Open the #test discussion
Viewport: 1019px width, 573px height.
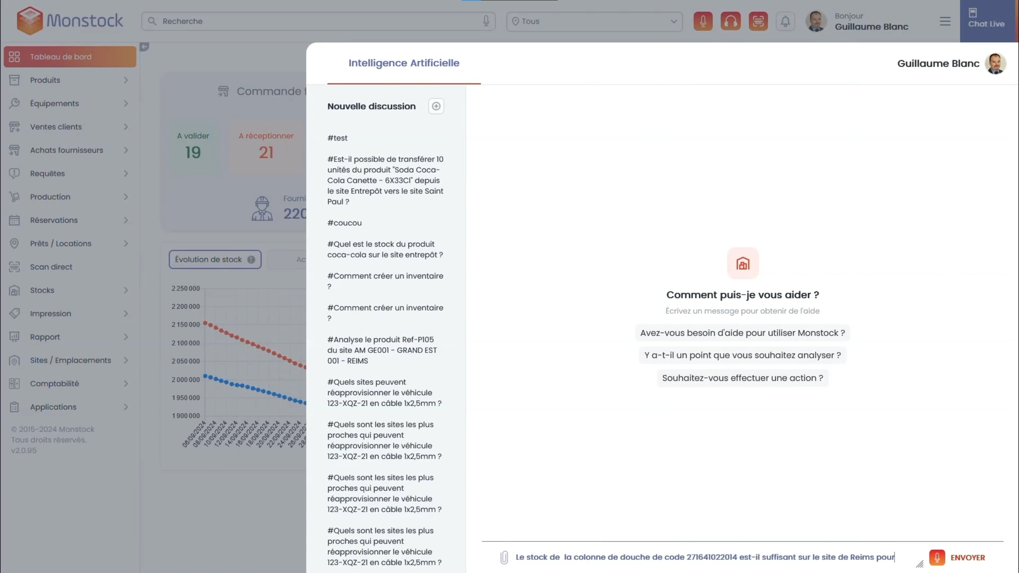click(x=338, y=138)
